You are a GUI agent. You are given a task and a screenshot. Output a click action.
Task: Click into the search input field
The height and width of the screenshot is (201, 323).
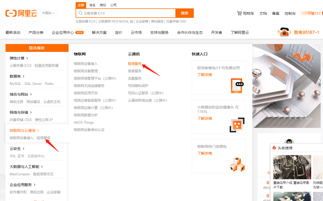pyautogui.click(x=126, y=13)
